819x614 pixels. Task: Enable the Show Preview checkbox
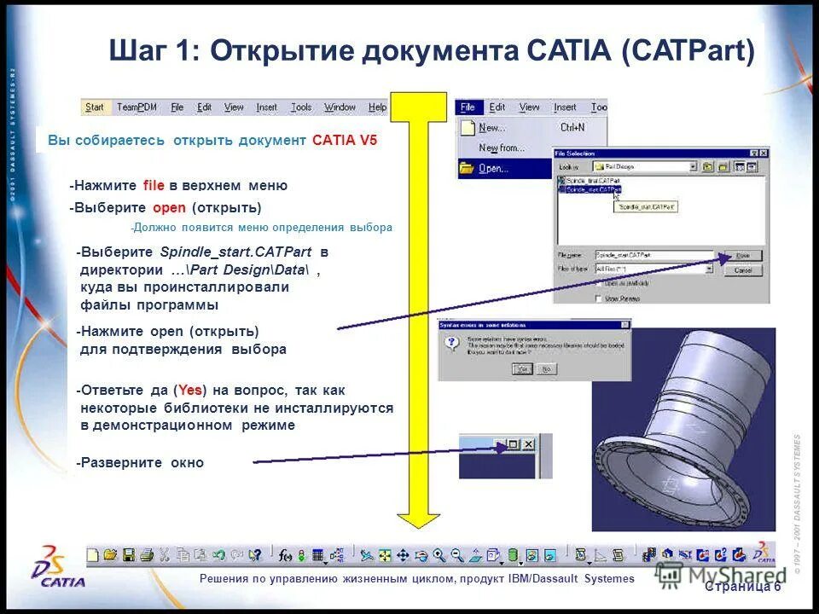click(x=597, y=298)
